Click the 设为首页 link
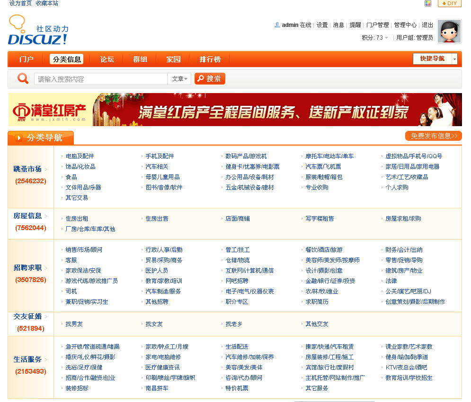The width and height of the screenshot is (471, 402). [20, 3]
